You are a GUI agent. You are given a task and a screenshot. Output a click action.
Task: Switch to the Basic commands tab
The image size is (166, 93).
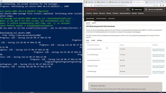[115, 2]
